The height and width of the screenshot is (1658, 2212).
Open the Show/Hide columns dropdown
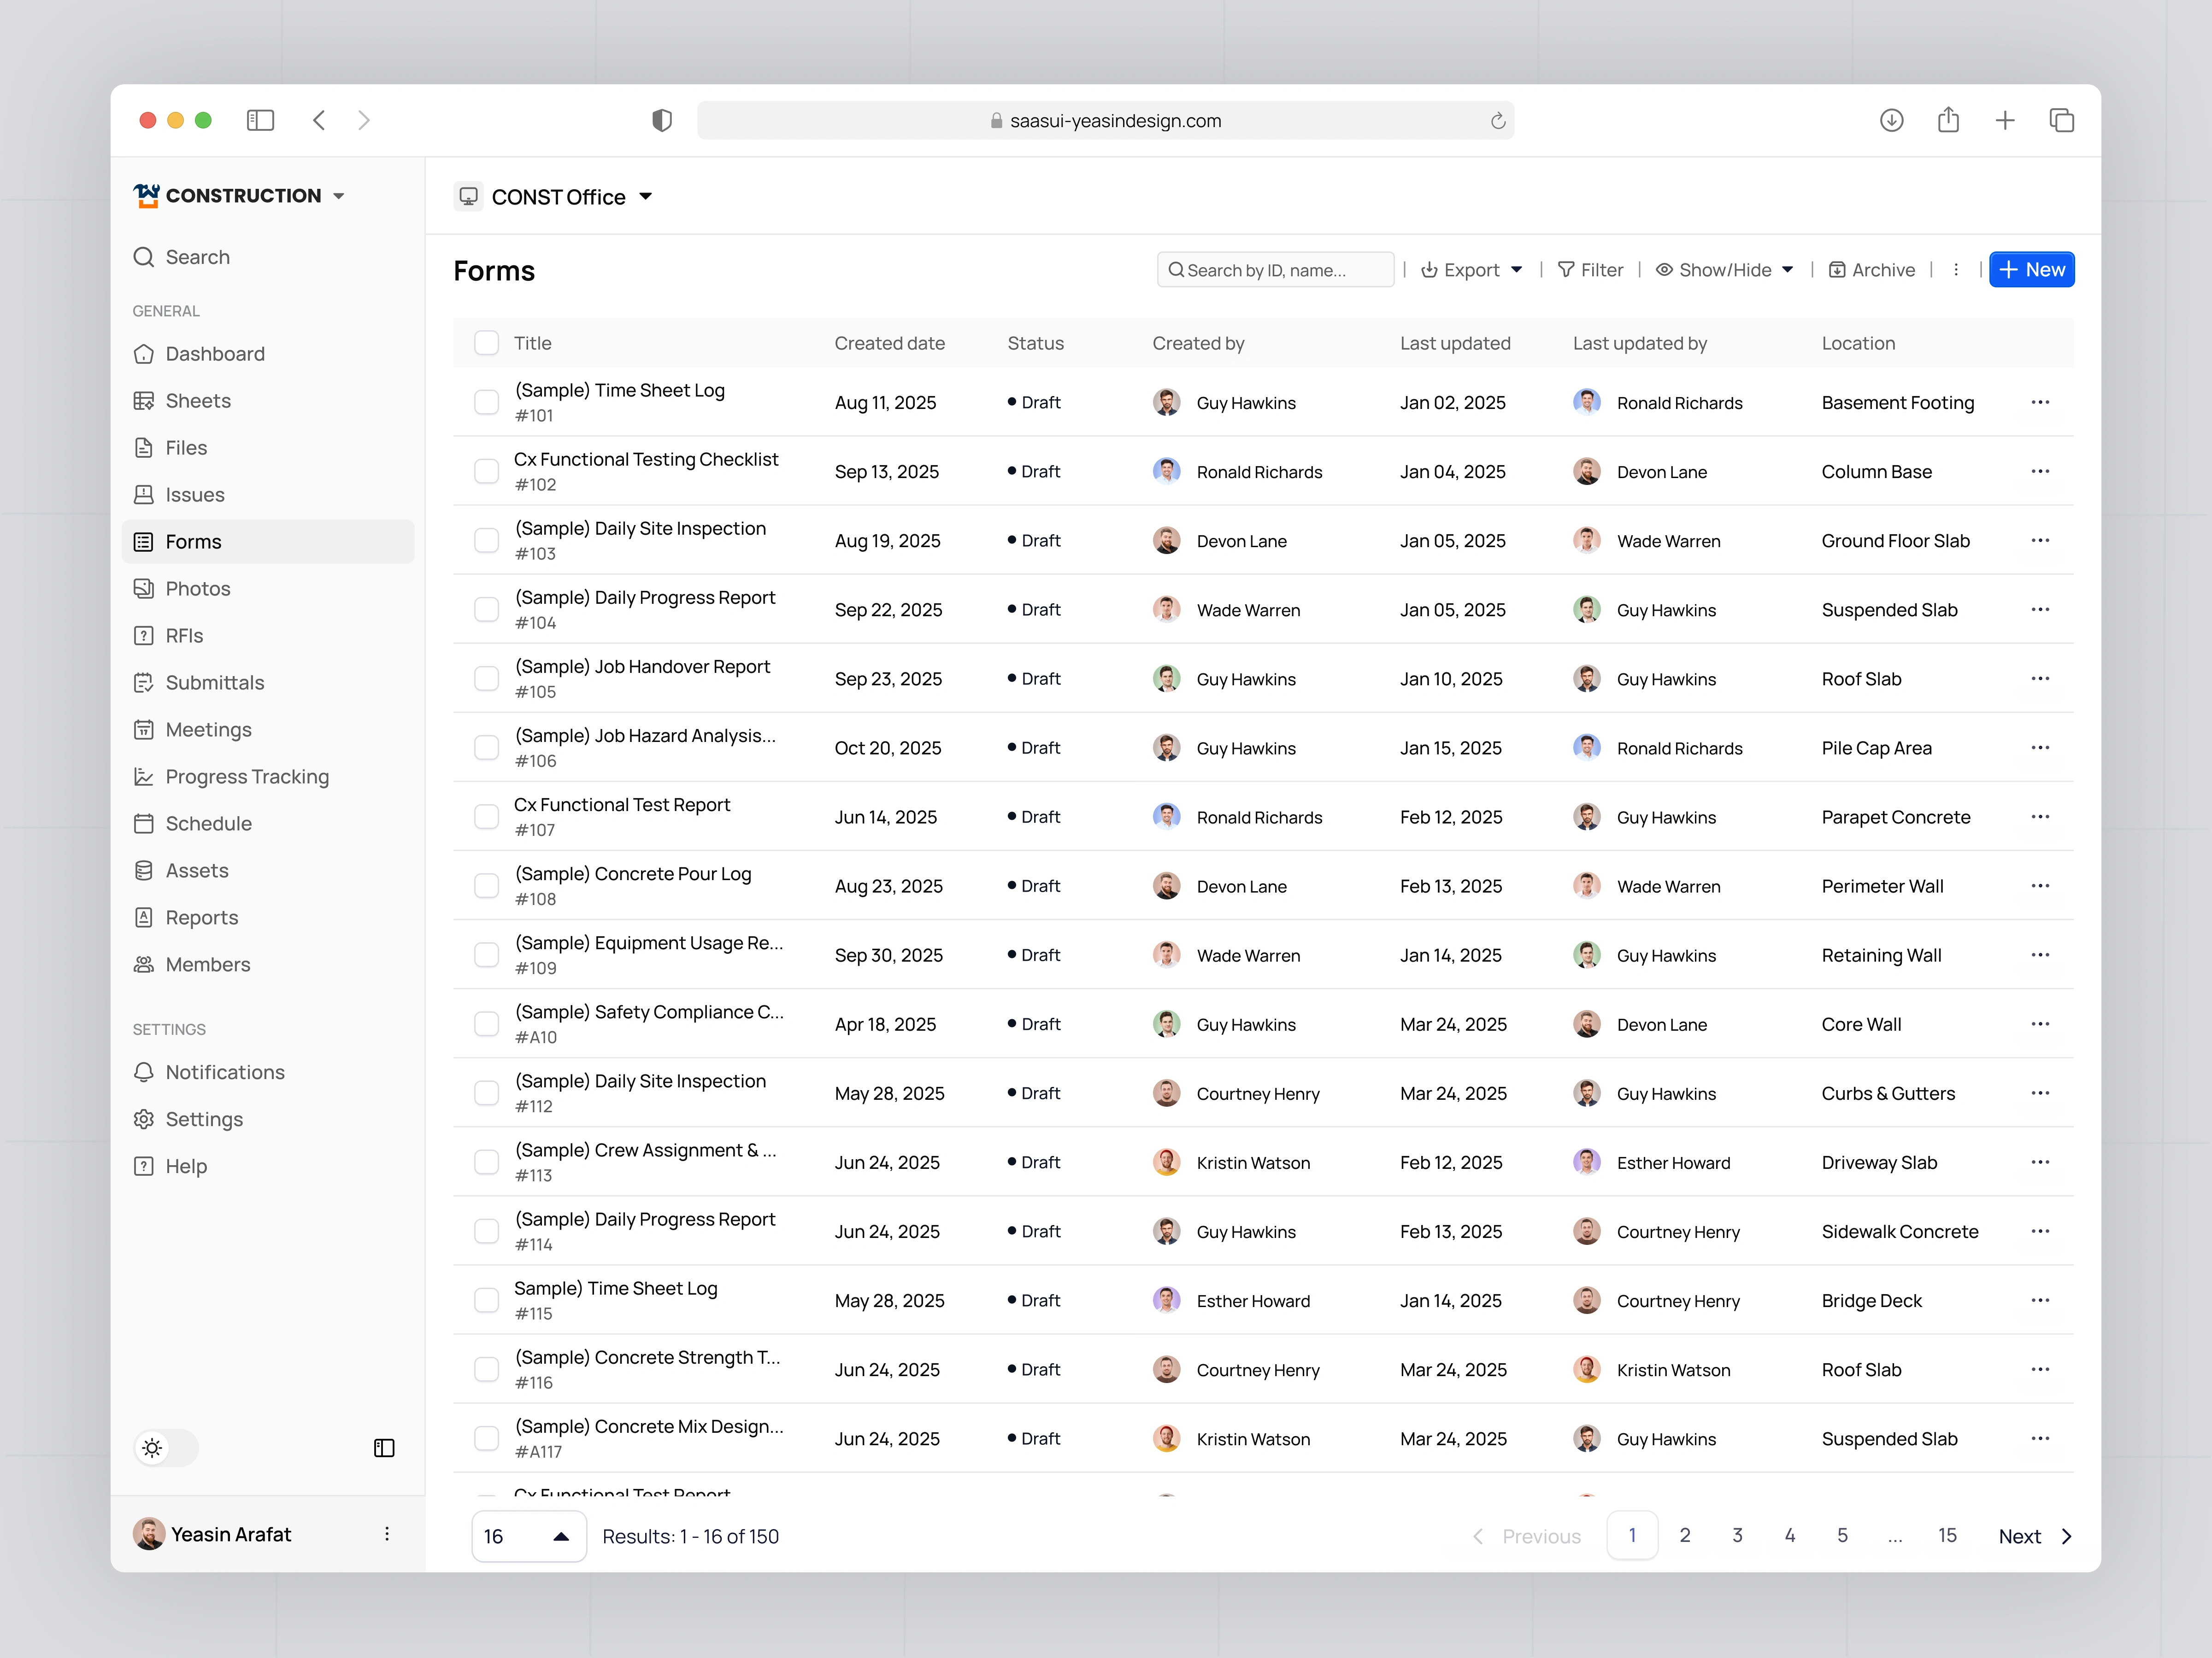click(x=1724, y=270)
